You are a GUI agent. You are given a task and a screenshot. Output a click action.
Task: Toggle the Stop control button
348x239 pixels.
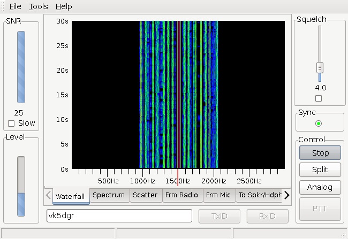click(320, 153)
